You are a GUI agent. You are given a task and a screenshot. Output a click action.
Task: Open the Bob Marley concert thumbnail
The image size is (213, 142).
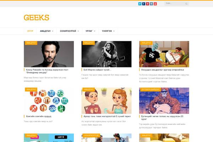(x=106, y=54)
